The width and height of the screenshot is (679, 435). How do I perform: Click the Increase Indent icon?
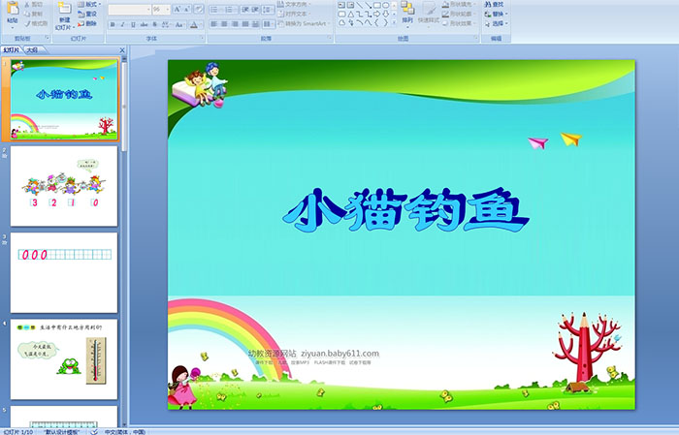click(x=255, y=9)
